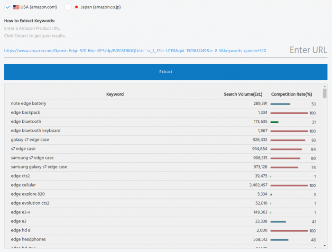Click the Competition Rate(%) column header
Viewport: 332px width, 252px height.
(x=291, y=94)
